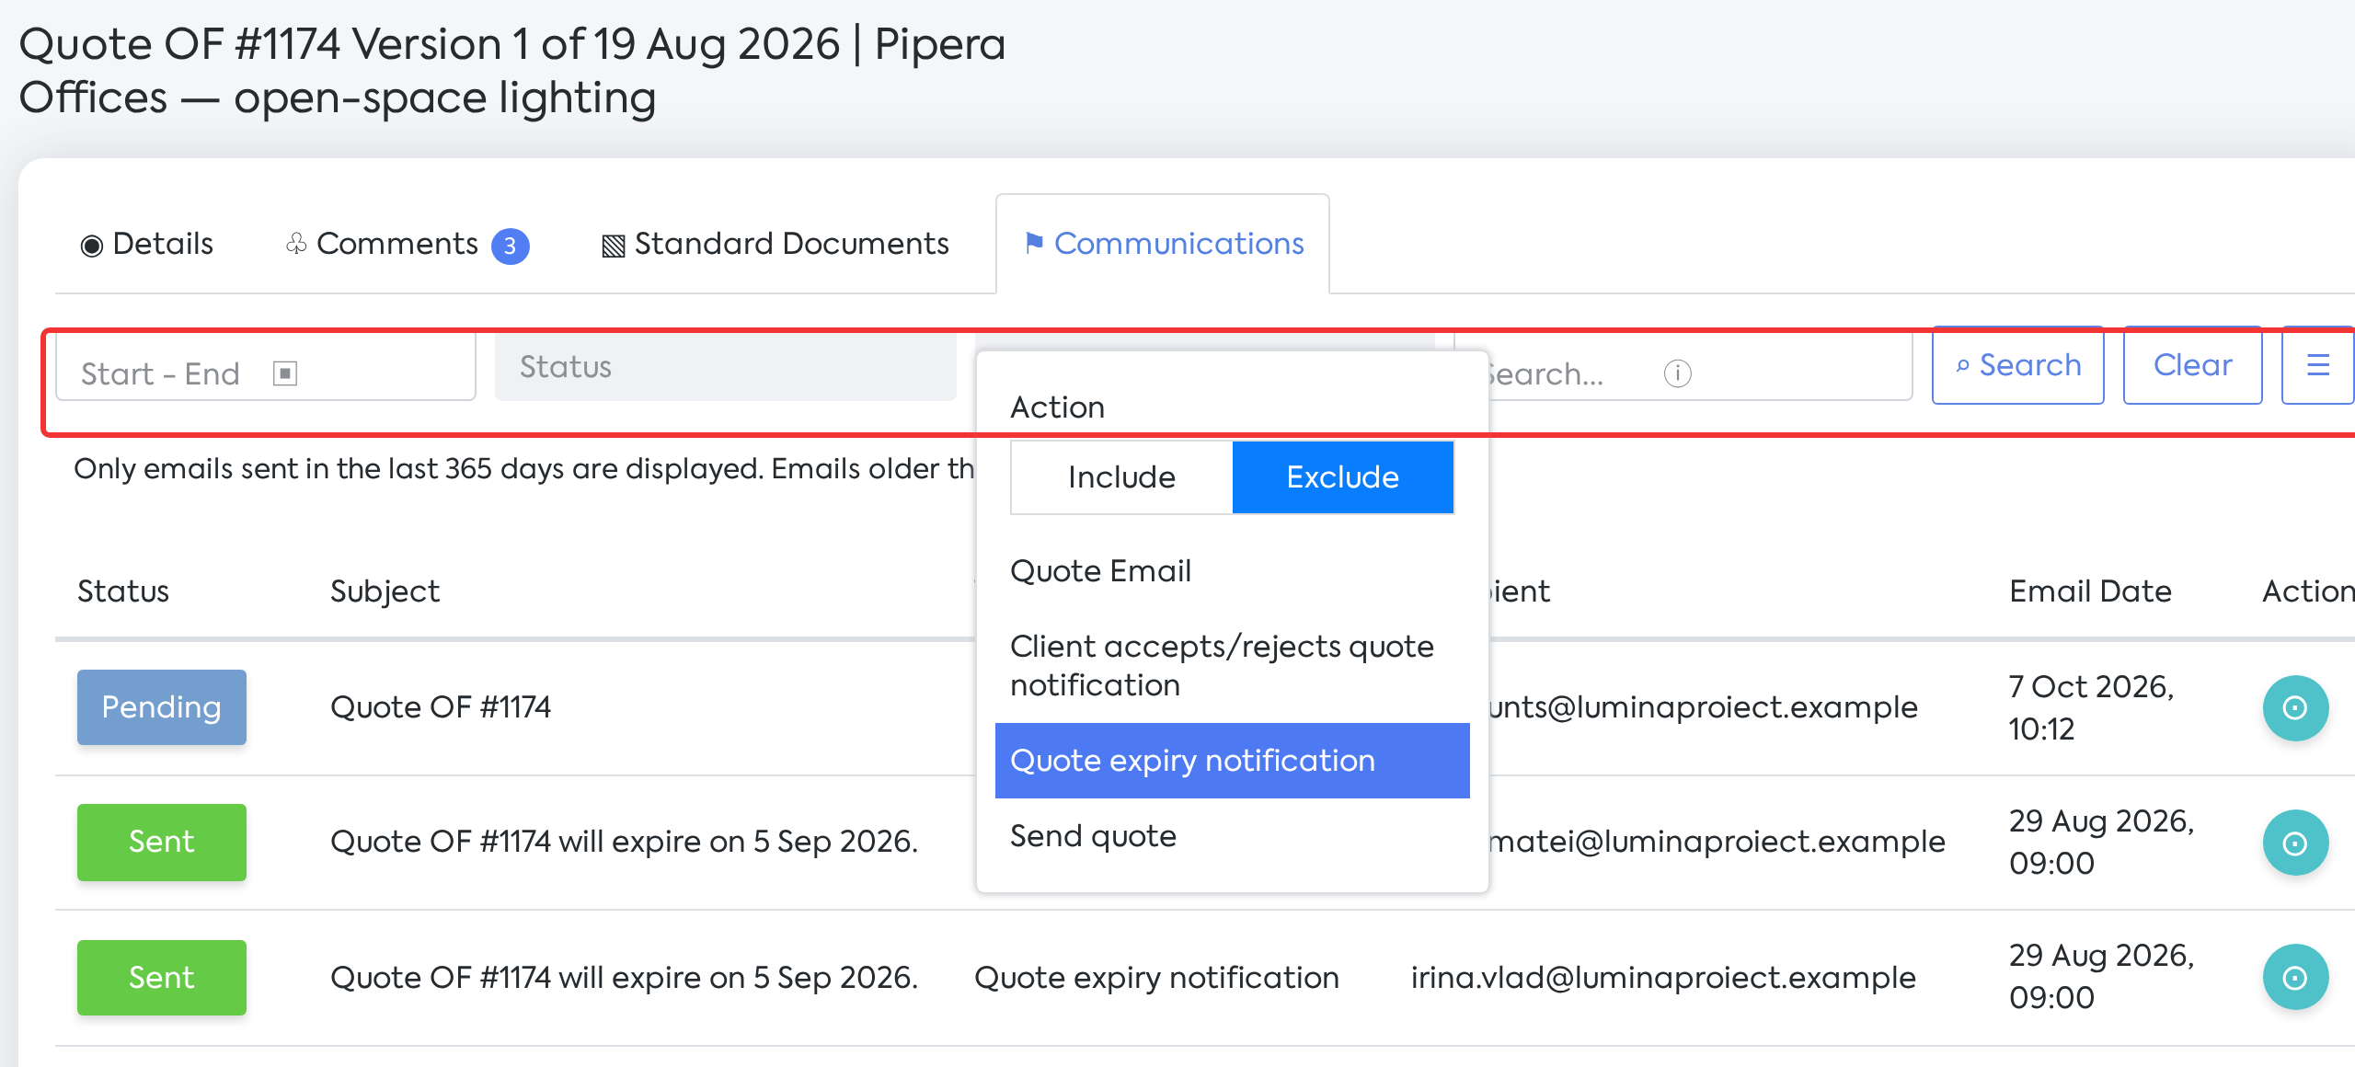Image resolution: width=2355 pixels, height=1067 pixels.
Task: Click the irina.vlad row's view action icon
Action: coord(2295,977)
